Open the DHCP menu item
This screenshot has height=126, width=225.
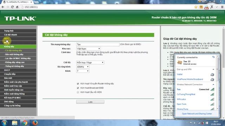pyautogui.click(x=18, y=70)
